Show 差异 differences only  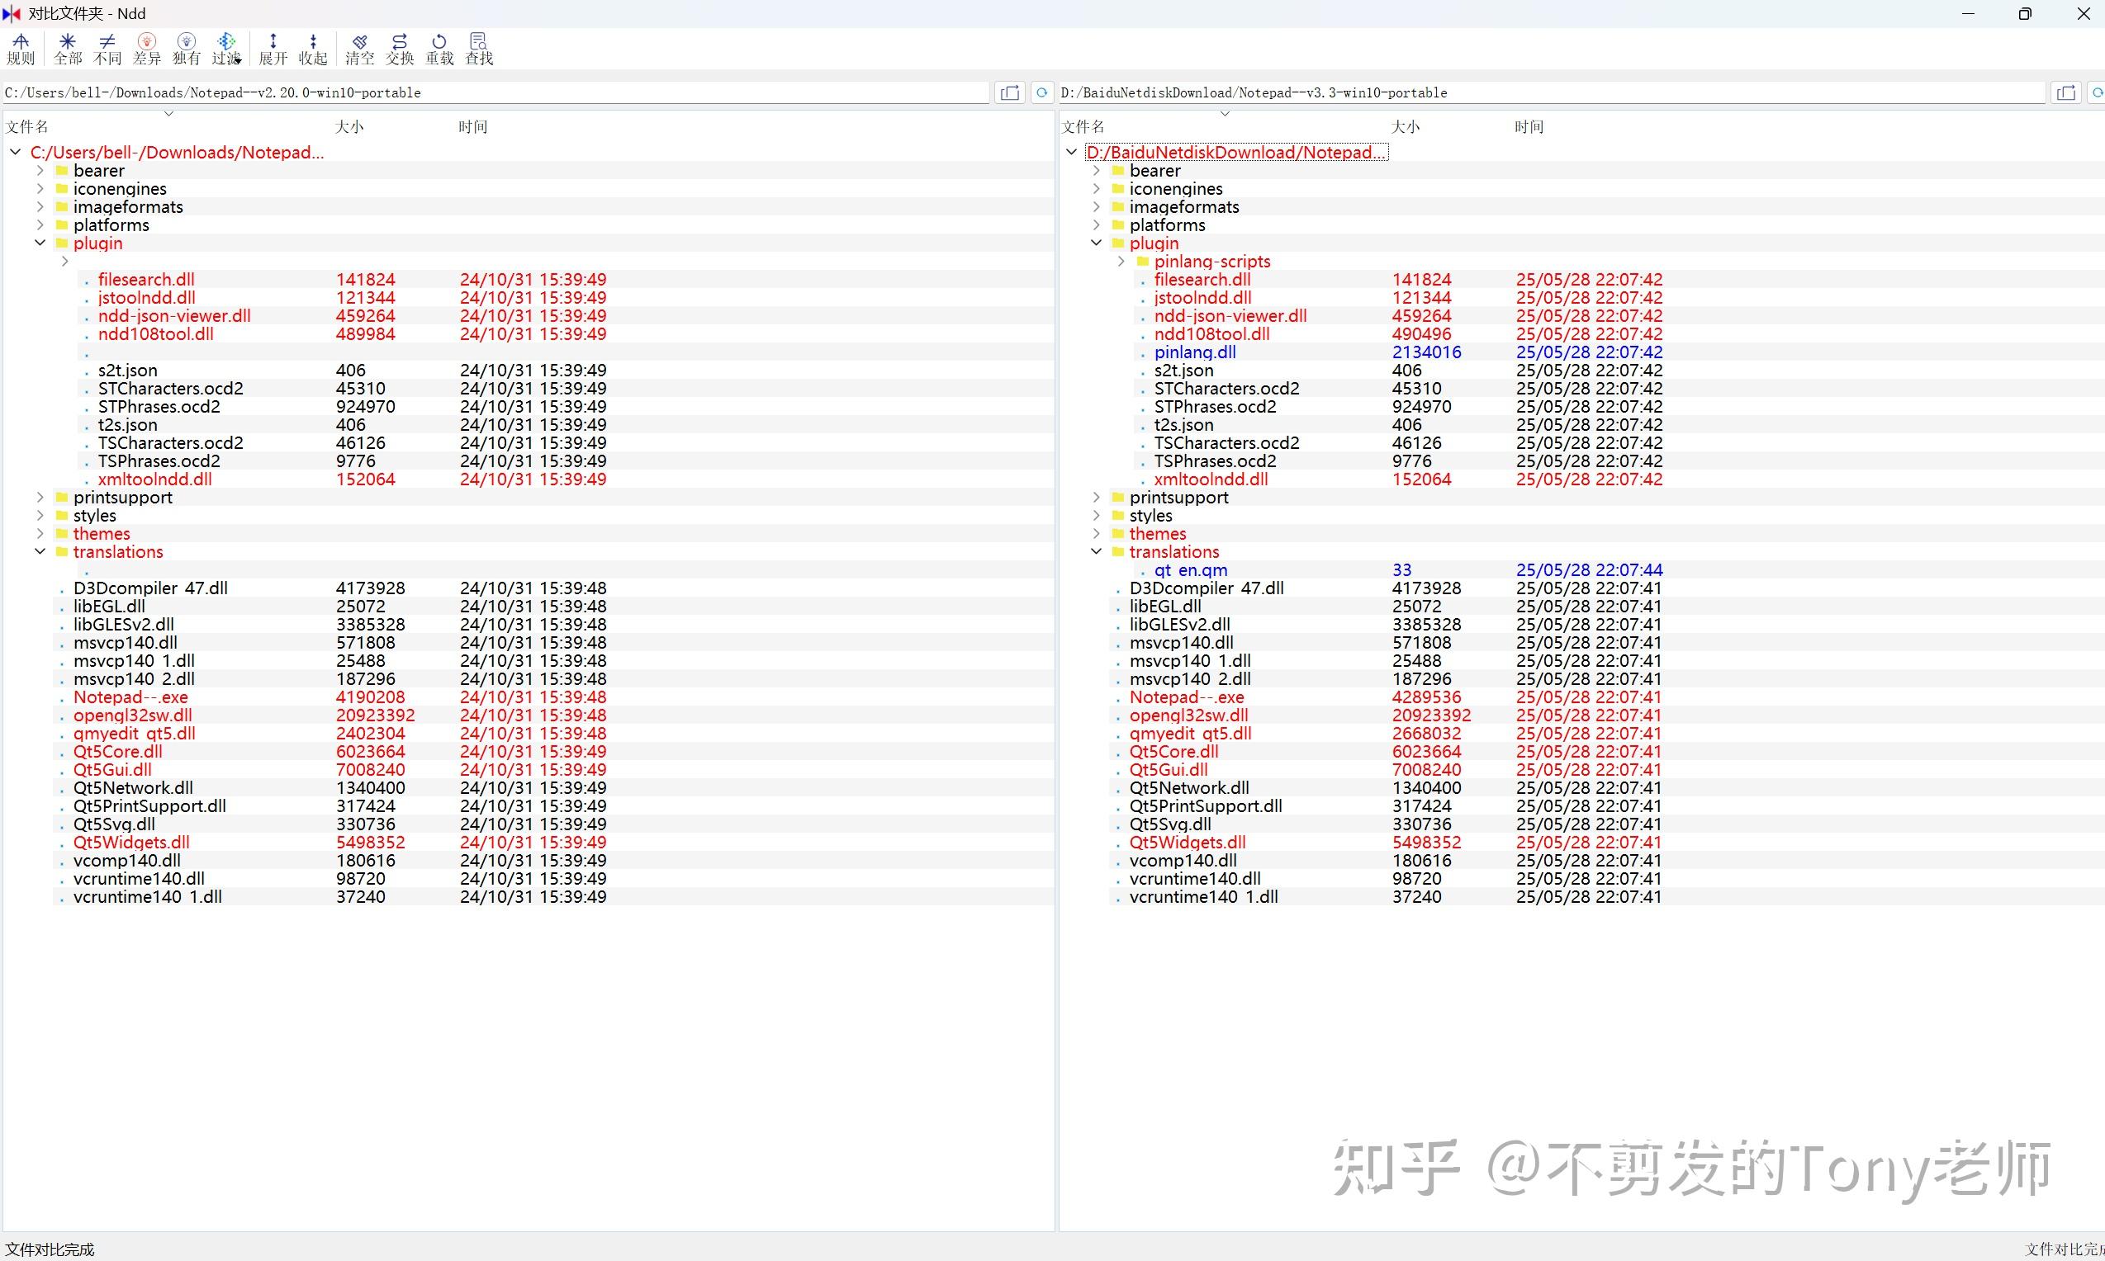[146, 50]
